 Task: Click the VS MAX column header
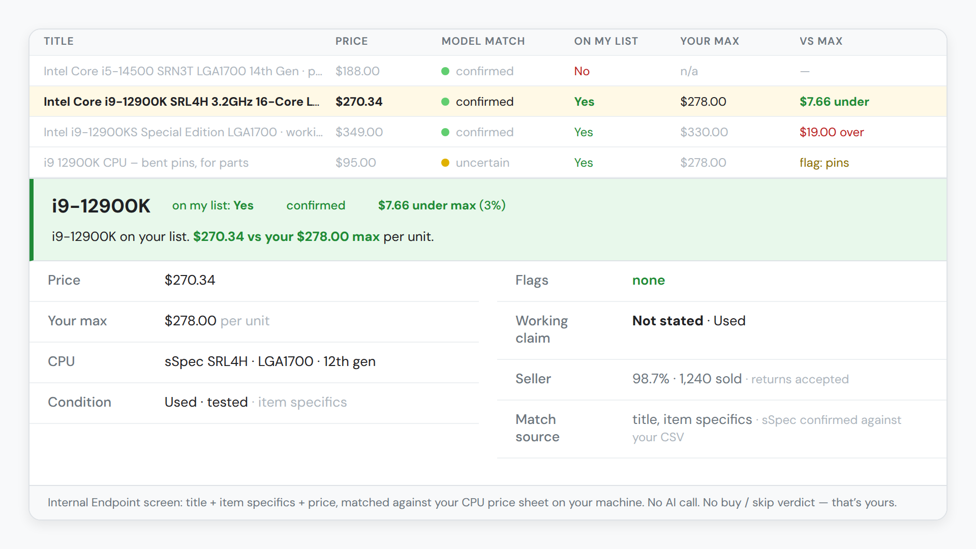821,41
